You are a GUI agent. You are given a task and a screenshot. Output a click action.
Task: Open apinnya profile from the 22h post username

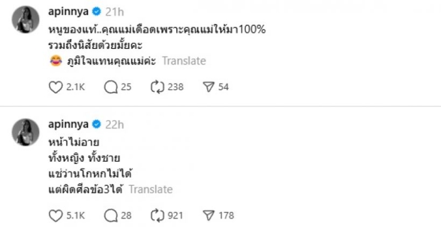pos(67,124)
